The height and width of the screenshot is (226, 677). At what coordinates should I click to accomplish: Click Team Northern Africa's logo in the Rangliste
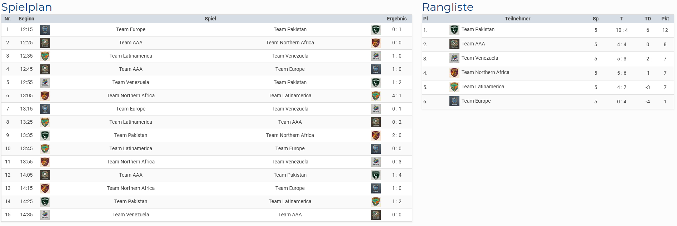point(454,73)
